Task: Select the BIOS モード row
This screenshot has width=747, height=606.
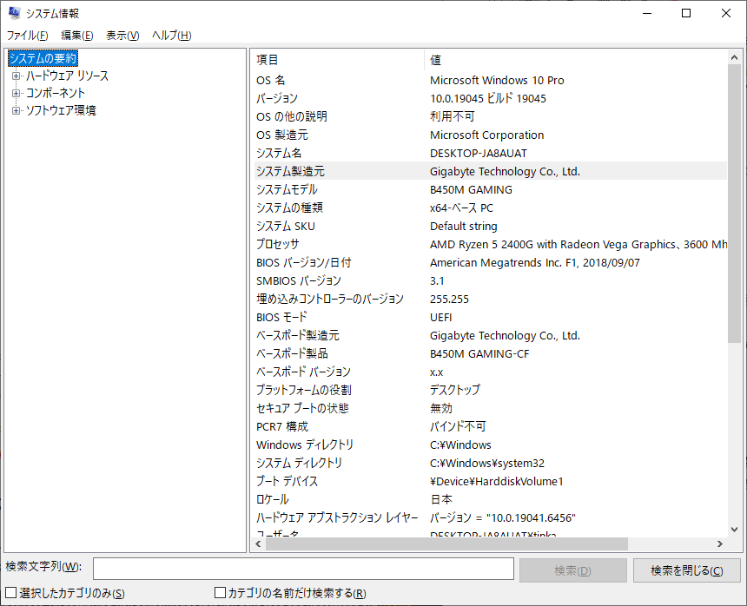Action: (491, 318)
